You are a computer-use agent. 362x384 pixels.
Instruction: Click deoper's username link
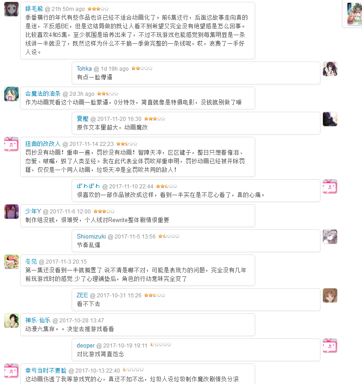pyautogui.click(x=85, y=346)
